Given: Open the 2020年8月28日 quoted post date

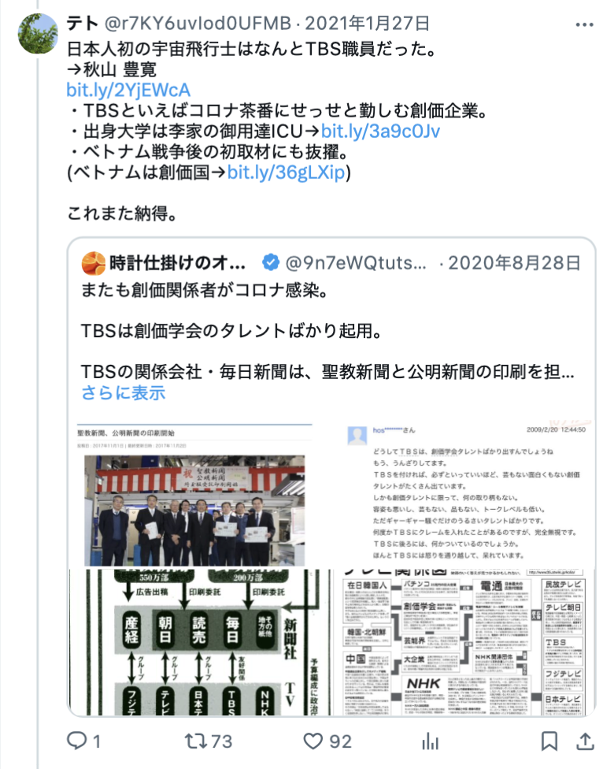Looking at the screenshot, I should (515, 263).
